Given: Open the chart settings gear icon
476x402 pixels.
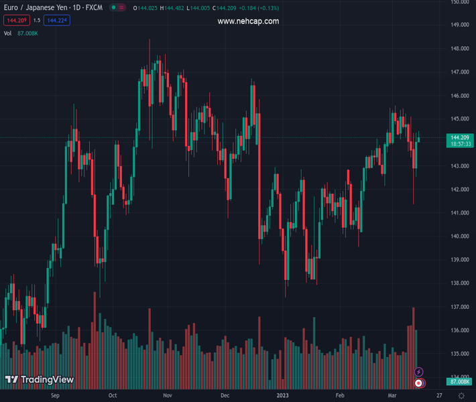Looking at the screenshot, I should click(x=461, y=396).
